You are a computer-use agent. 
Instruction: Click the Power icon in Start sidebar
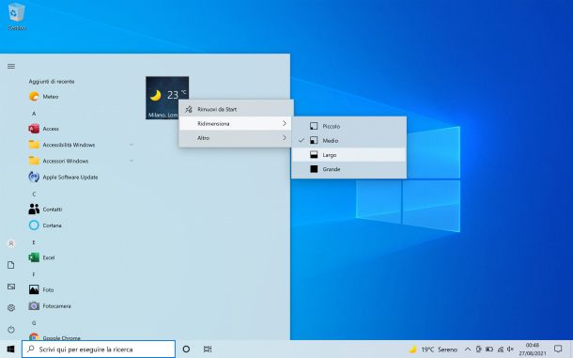(11, 330)
